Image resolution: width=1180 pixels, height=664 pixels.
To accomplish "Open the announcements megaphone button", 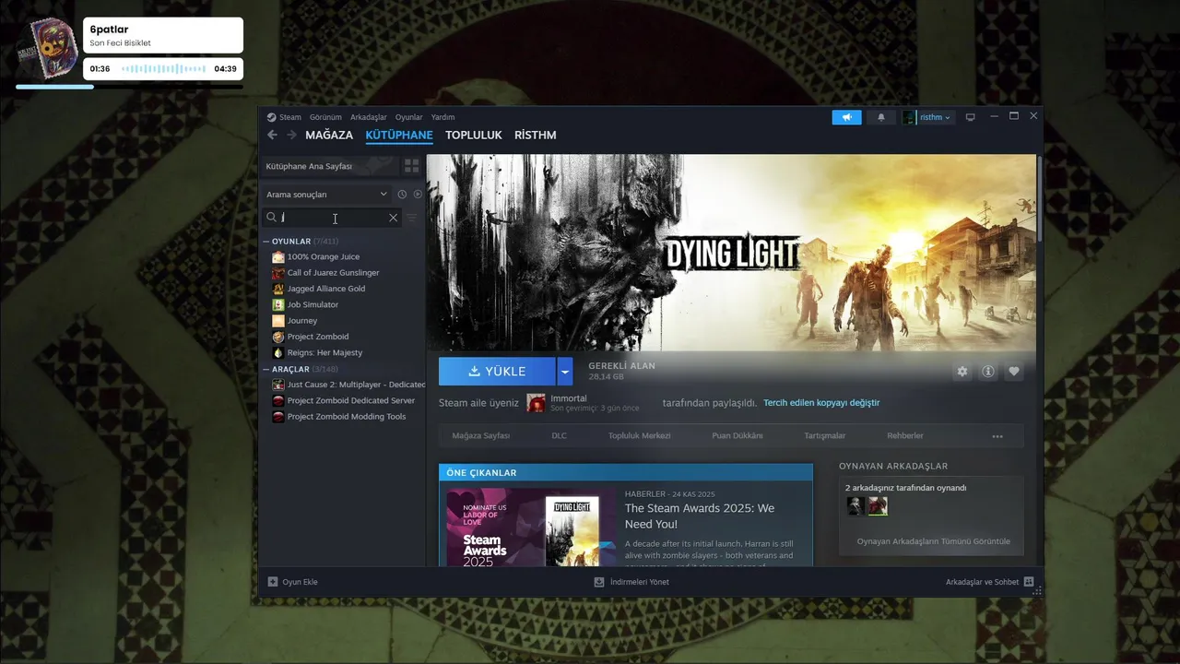I will pos(846,117).
